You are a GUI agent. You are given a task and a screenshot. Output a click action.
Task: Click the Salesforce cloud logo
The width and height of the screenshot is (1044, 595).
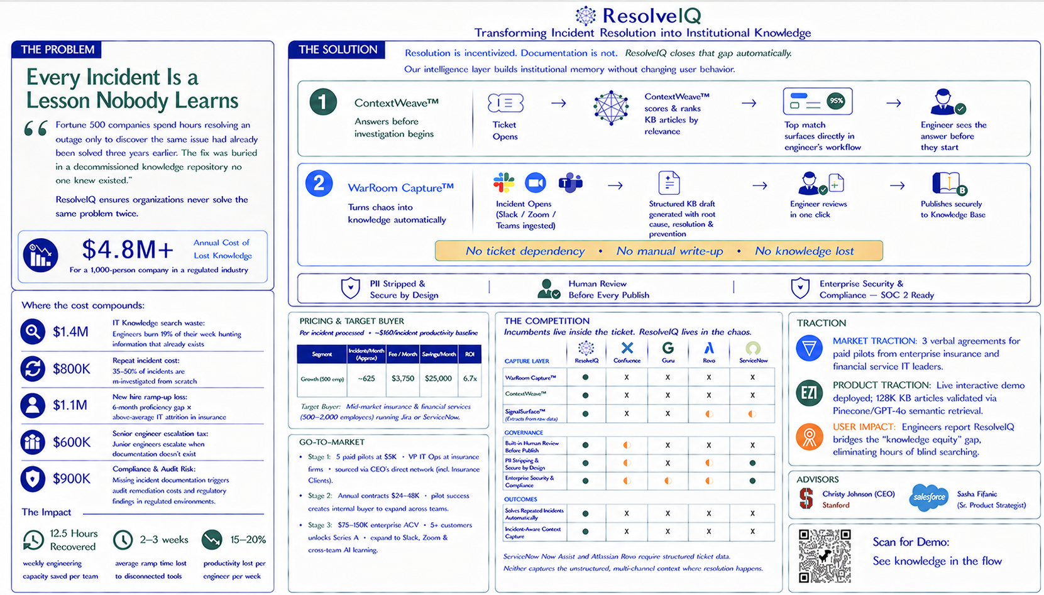928,498
